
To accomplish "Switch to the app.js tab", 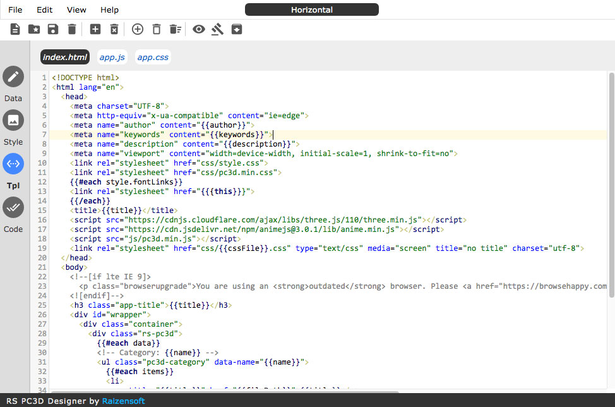I will click(112, 57).
